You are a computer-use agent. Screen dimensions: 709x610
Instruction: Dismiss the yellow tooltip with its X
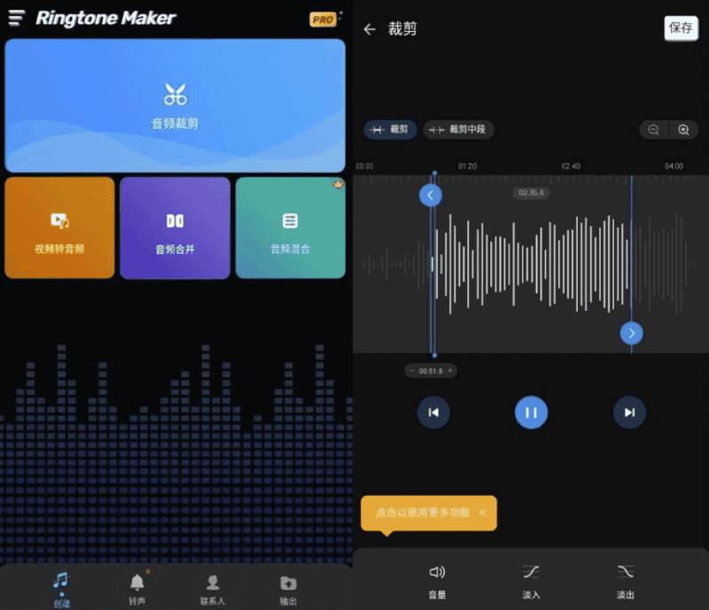pos(482,513)
